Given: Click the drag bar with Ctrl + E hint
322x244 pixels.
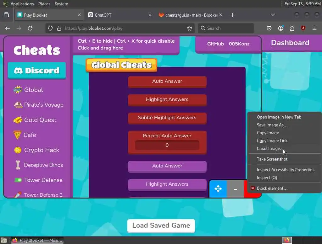Looking at the screenshot, I should [x=126, y=45].
